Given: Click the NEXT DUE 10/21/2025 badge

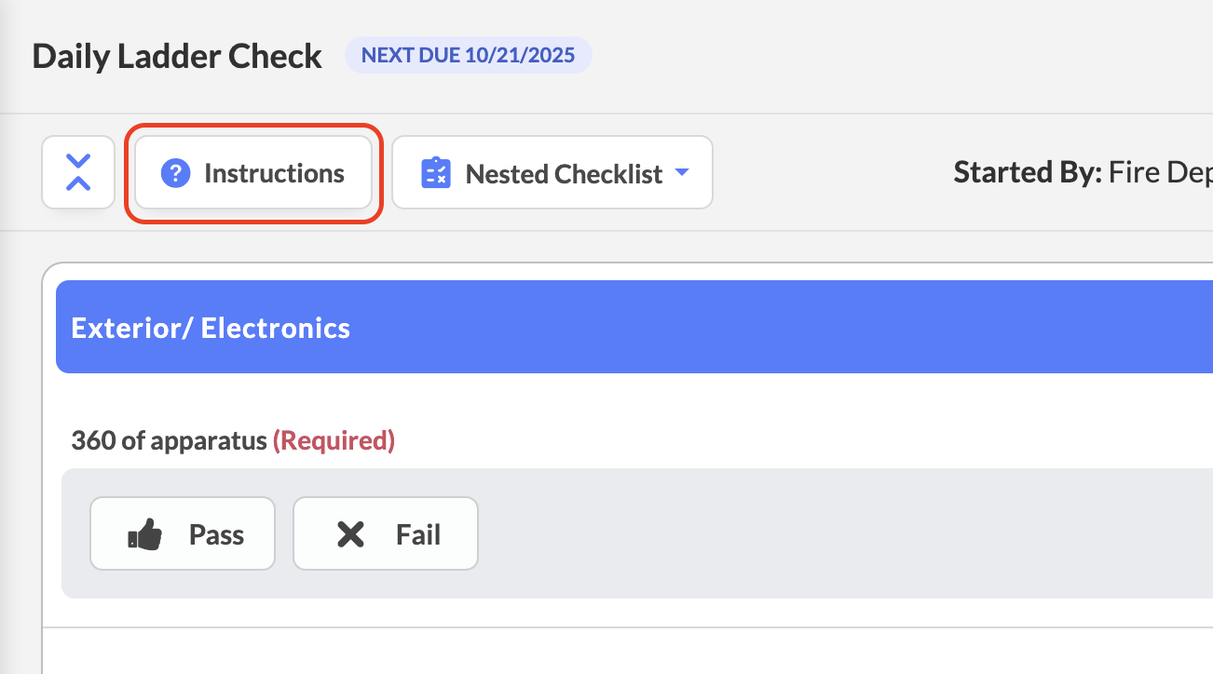Looking at the screenshot, I should (x=468, y=55).
